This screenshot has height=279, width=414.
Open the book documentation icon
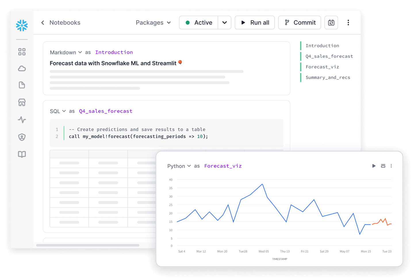(22, 154)
